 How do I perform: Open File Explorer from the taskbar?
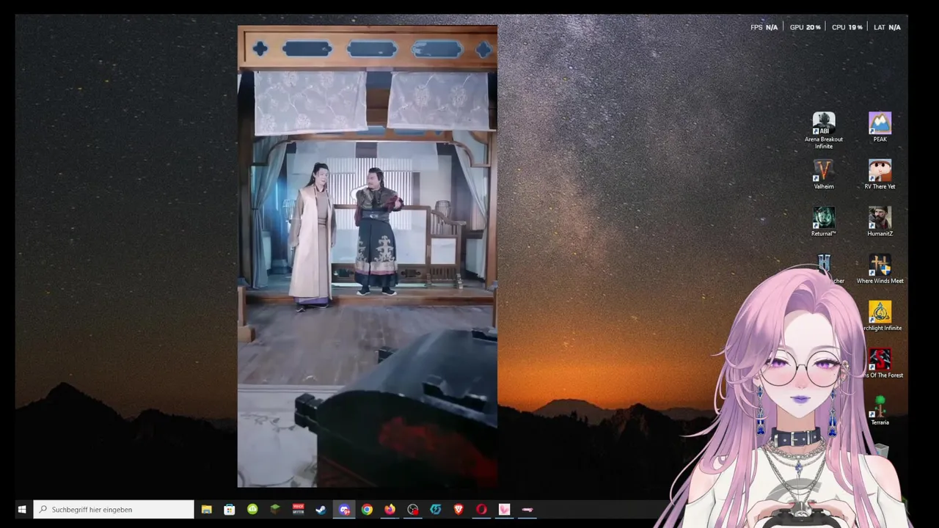207,509
